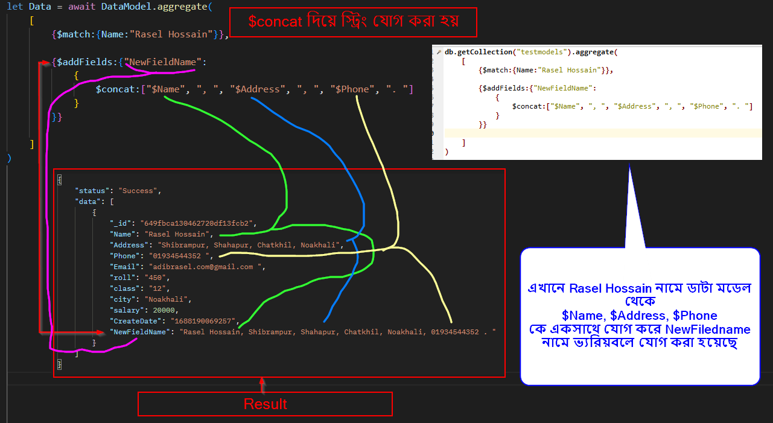Viewport: 773px width, 423px height.
Task: Click the opening brace at top of JSON result
Action: tap(59, 180)
